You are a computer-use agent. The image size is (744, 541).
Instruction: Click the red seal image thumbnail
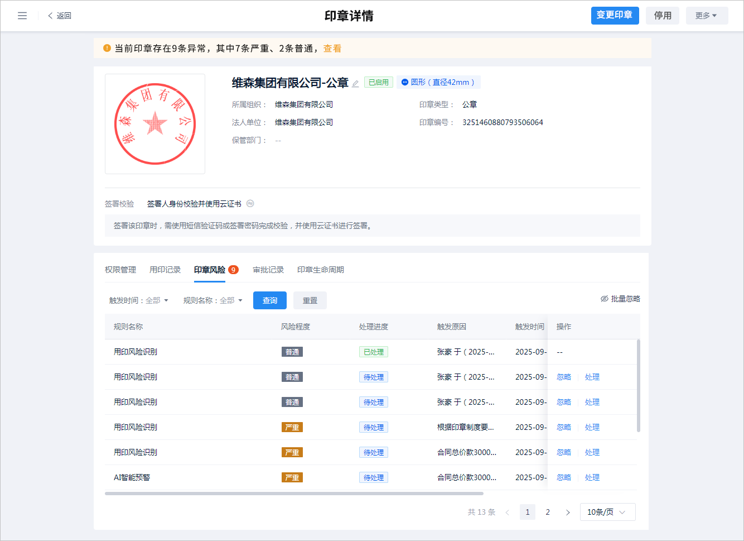(x=155, y=124)
